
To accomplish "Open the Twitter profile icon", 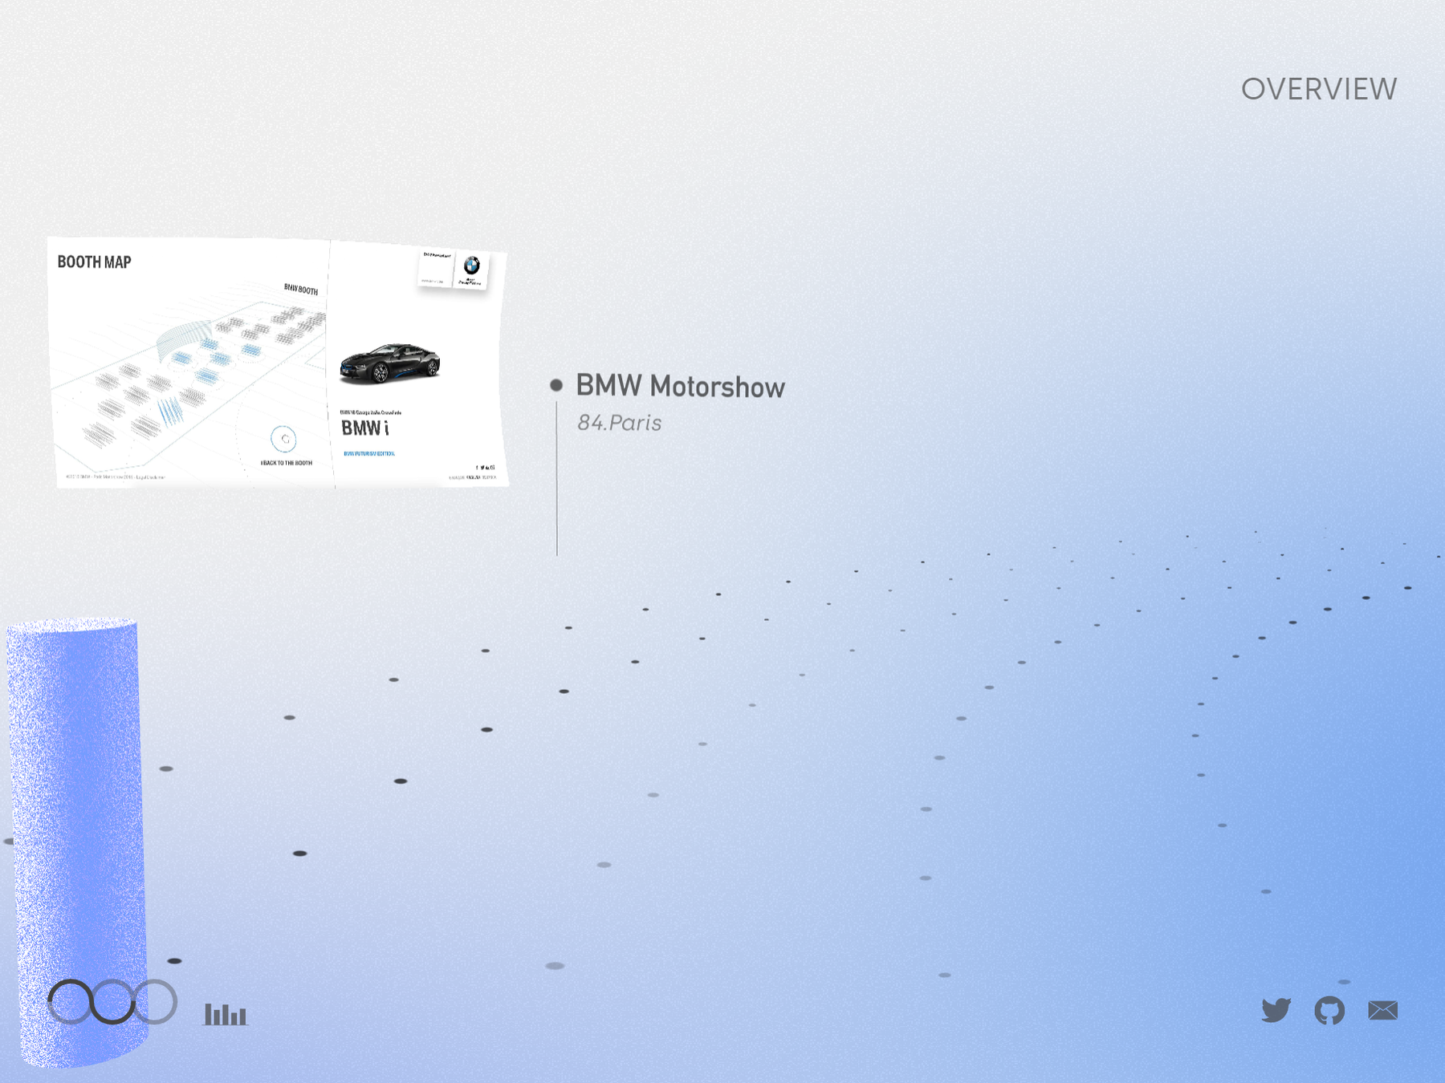I will 1276,1010.
